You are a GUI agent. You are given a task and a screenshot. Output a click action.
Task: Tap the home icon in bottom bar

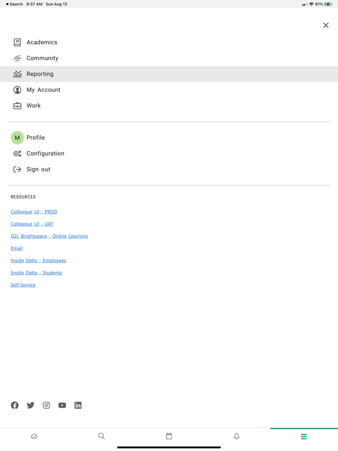coord(34,436)
